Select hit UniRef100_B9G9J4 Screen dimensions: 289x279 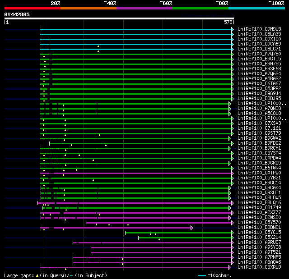pos(259,94)
